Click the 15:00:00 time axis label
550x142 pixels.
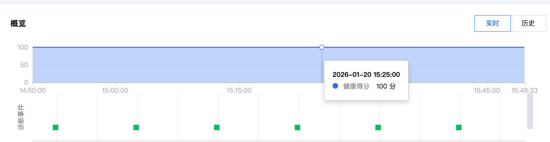(115, 91)
